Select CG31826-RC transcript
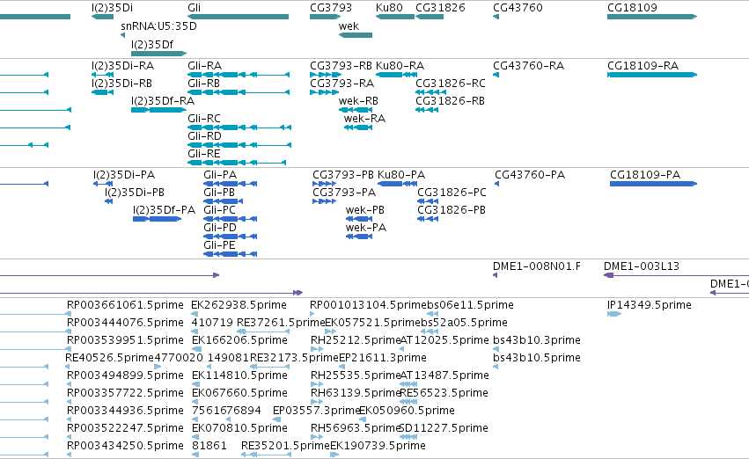749x459 pixels. (451, 84)
